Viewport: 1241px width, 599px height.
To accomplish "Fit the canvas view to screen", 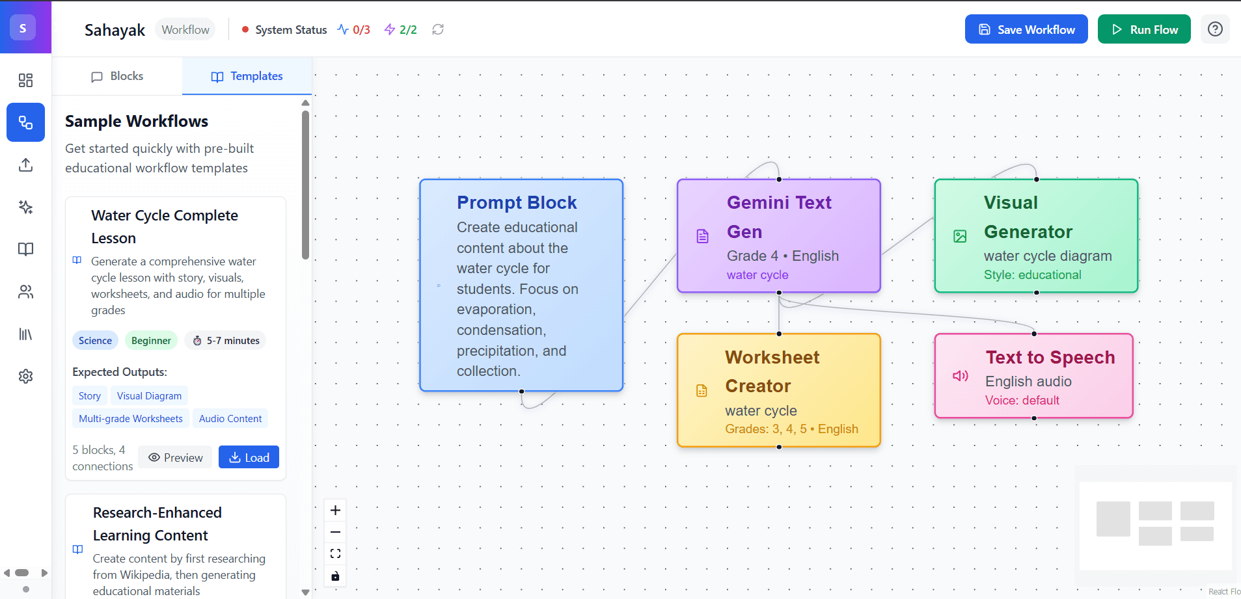I will point(335,554).
